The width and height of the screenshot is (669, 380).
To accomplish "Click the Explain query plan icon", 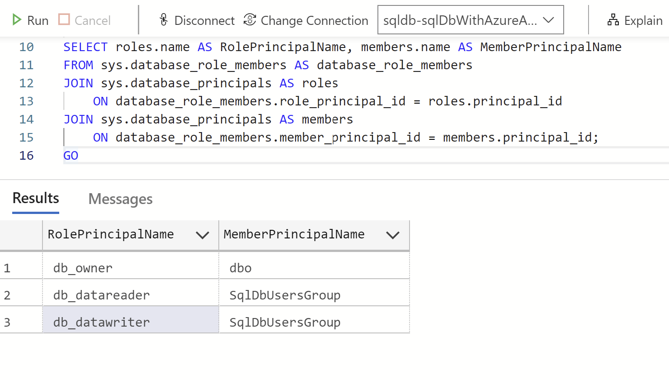I will 613,20.
